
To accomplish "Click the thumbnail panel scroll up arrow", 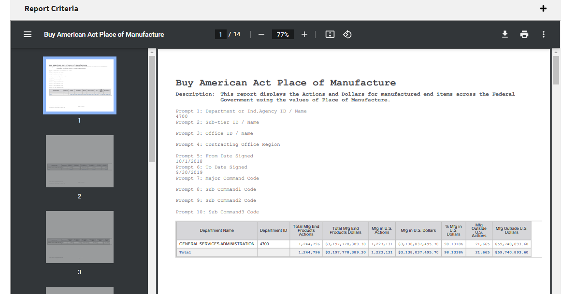I will point(152,52).
